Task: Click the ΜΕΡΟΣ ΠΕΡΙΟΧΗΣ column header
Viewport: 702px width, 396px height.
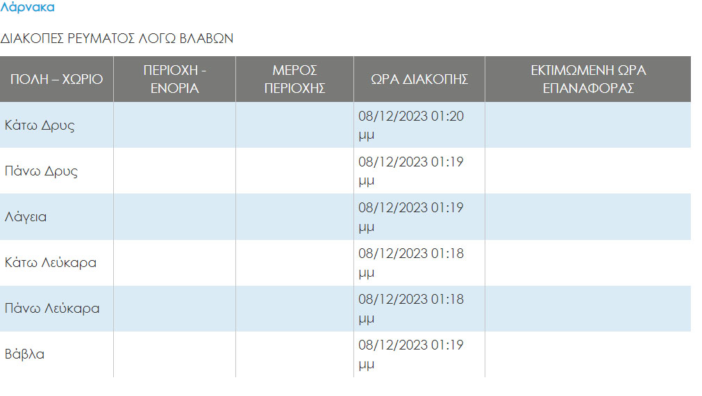Action: 294,79
